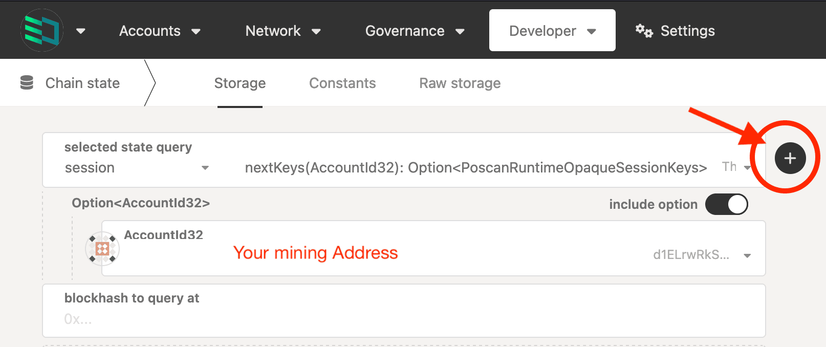826x347 pixels.
Task: Click the Settings gear icon
Action: [644, 31]
